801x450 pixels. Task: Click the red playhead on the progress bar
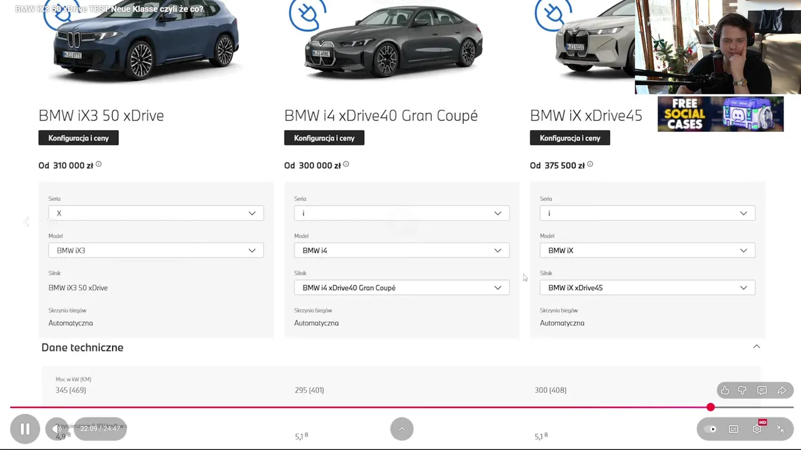coord(710,407)
